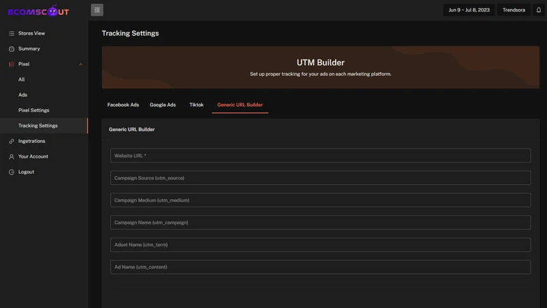Screen dimensions: 547x308
Task: Click the Summary sidebar icon
Action: 12,49
